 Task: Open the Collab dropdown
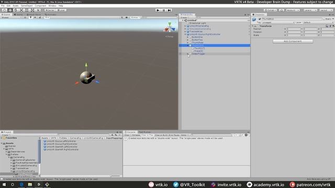click(270, 10)
